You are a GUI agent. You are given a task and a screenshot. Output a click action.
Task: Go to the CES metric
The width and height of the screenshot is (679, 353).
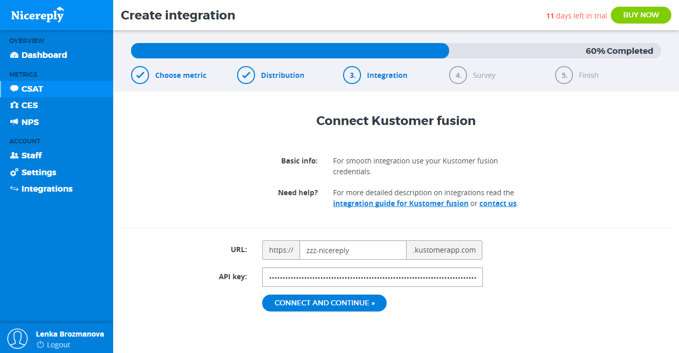coord(56,105)
